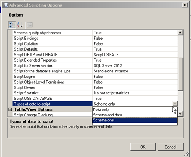Viewport: 191px width, 157px height.
Task: Click the vertical scrollbar thumb
Action: point(180,74)
